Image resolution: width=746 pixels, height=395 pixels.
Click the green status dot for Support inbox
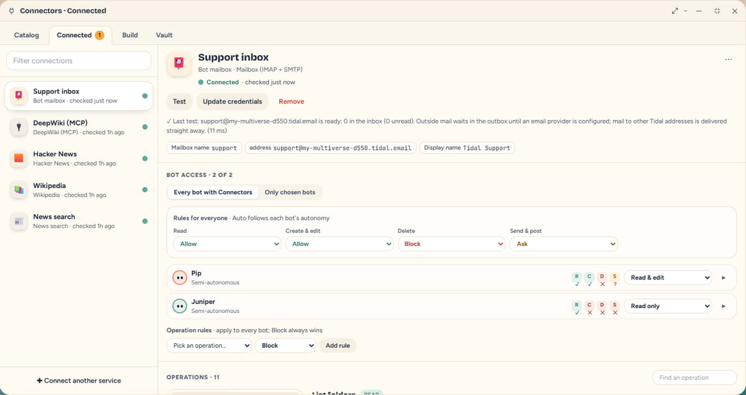point(145,96)
